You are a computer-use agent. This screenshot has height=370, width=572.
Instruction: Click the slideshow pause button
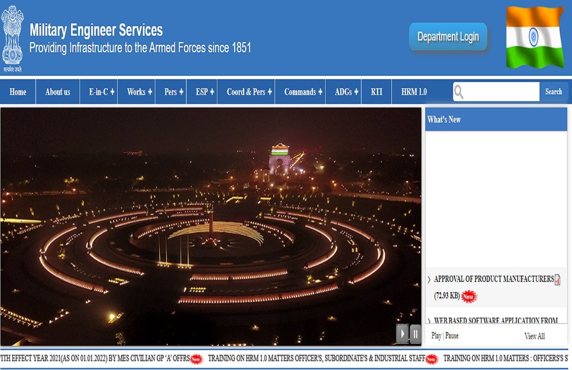pyautogui.click(x=415, y=334)
